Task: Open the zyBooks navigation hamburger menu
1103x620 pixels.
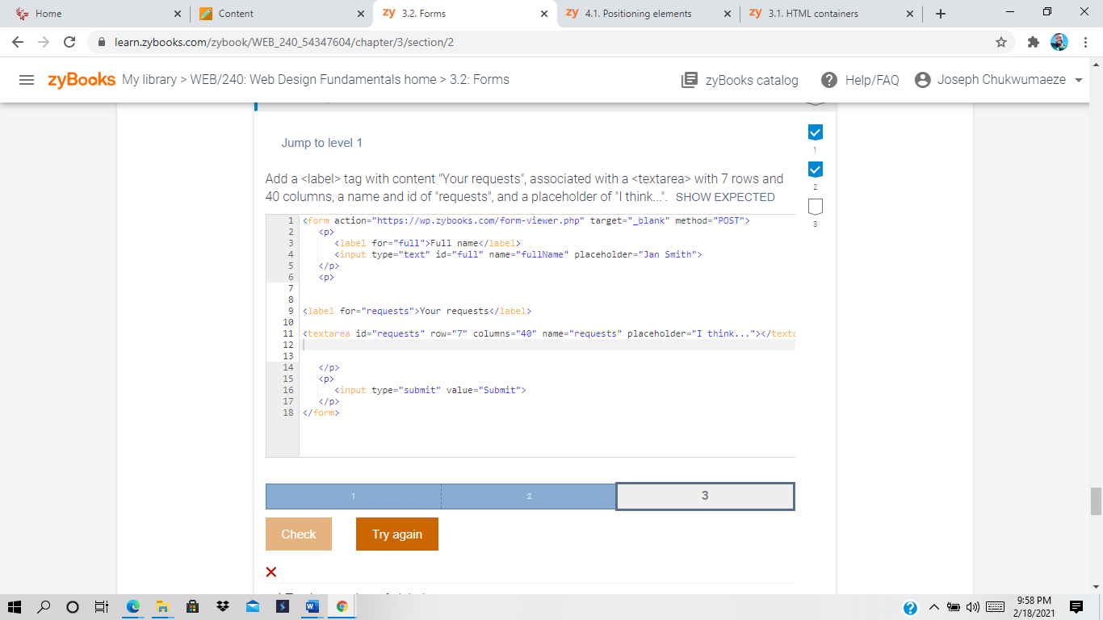Action: (27, 79)
